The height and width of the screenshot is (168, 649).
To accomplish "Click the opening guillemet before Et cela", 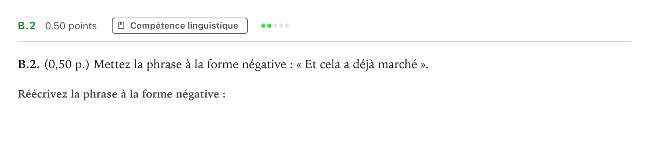I will [299, 65].
